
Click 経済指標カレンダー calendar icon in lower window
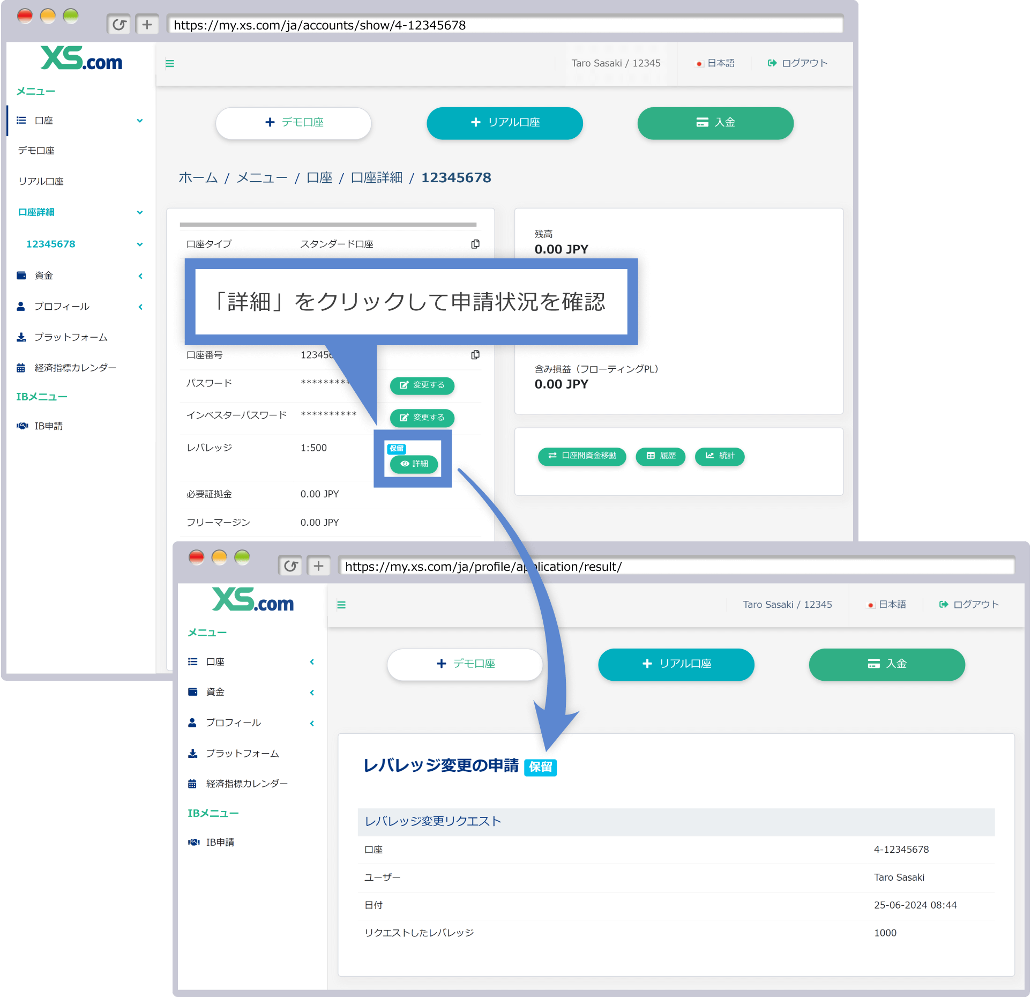pyautogui.click(x=192, y=784)
